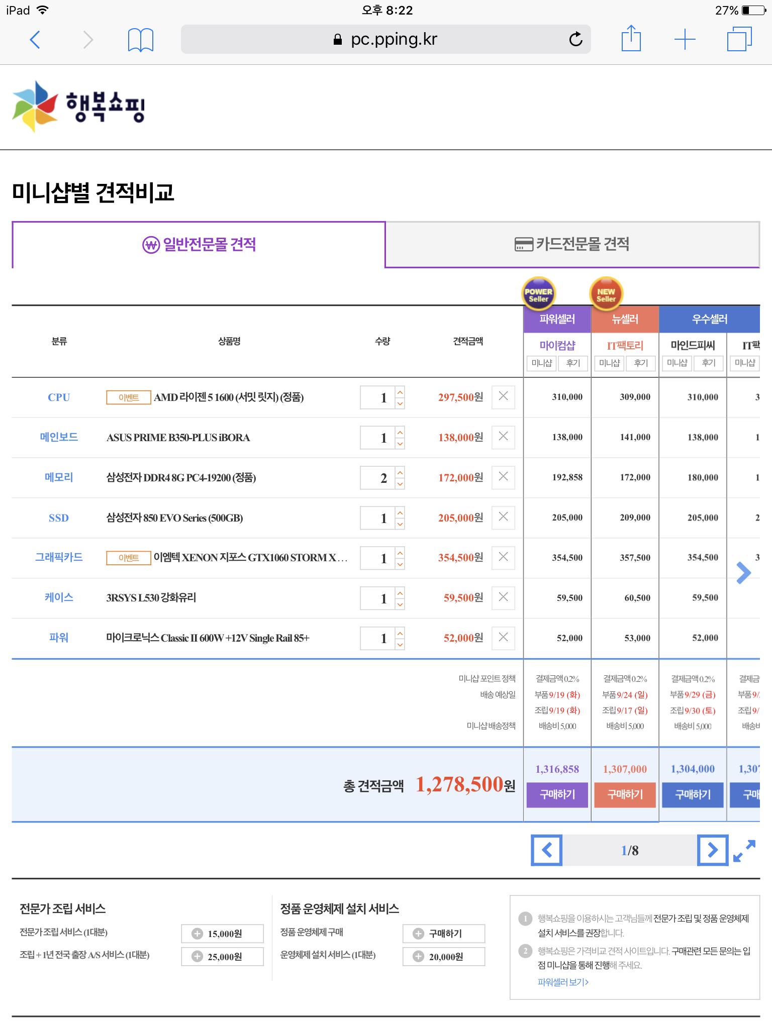Increase CPU quantity with up arrow
The image size is (772, 1029).
point(400,391)
